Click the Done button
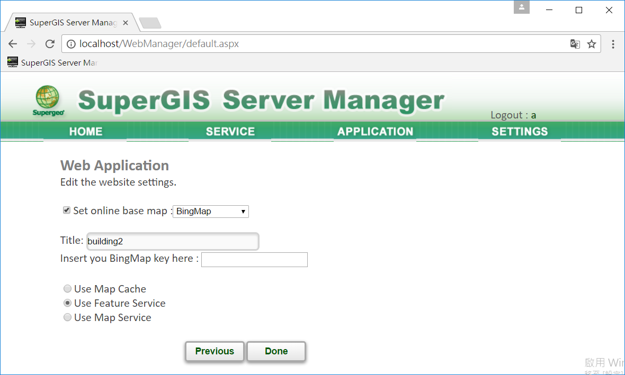This screenshot has width=625, height=375. pyautogui.click(x=276, y=351)
